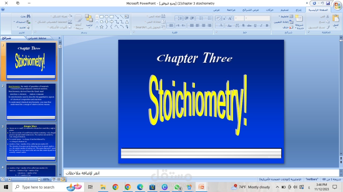Select slide 2 thumbnail about Stoichiometry definition
The height and width of the screenshot is (192, 343).
(x=31, y=102)
